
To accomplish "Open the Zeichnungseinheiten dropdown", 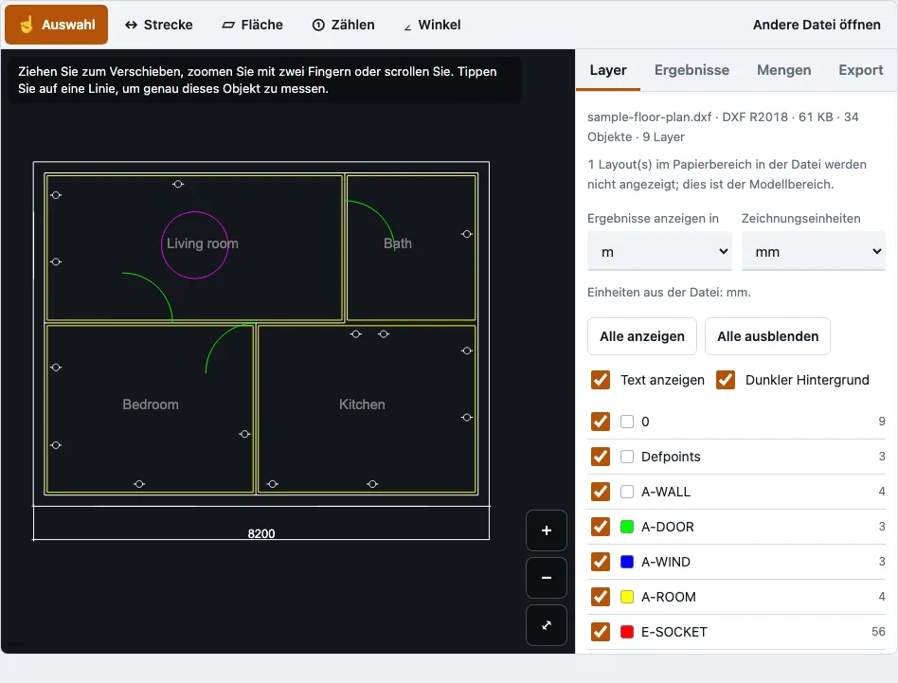I will pos(814,251).
